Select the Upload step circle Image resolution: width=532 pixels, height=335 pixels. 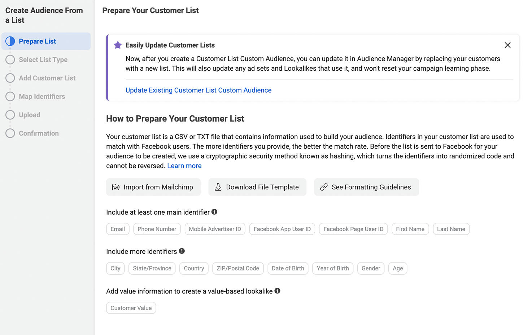[10, 115]
